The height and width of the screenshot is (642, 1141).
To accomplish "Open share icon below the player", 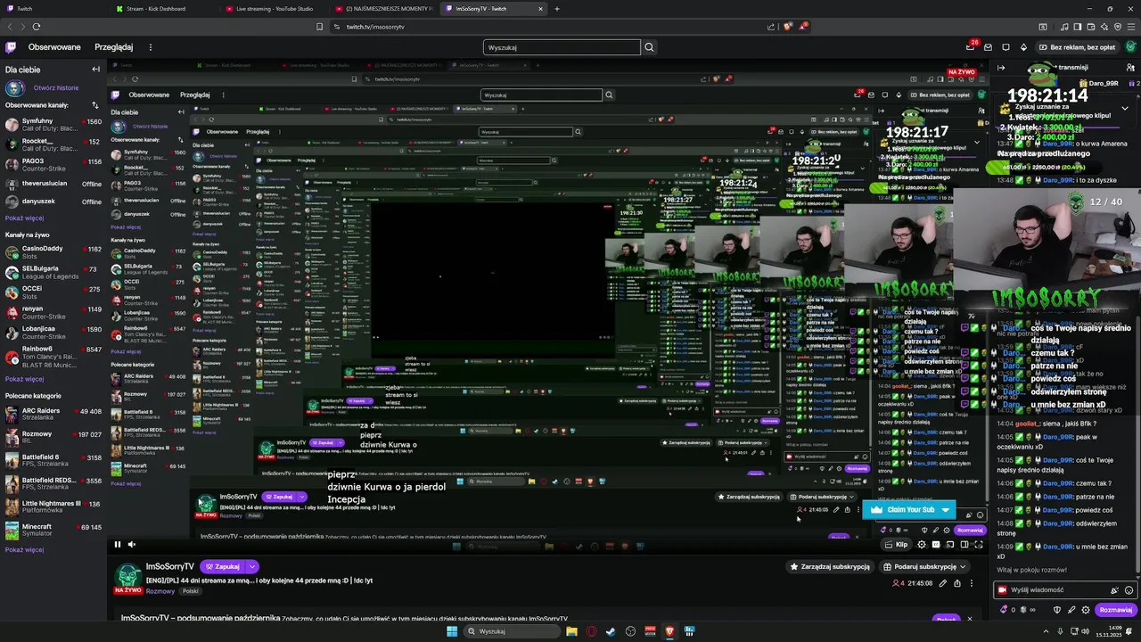I will point(957,583).
